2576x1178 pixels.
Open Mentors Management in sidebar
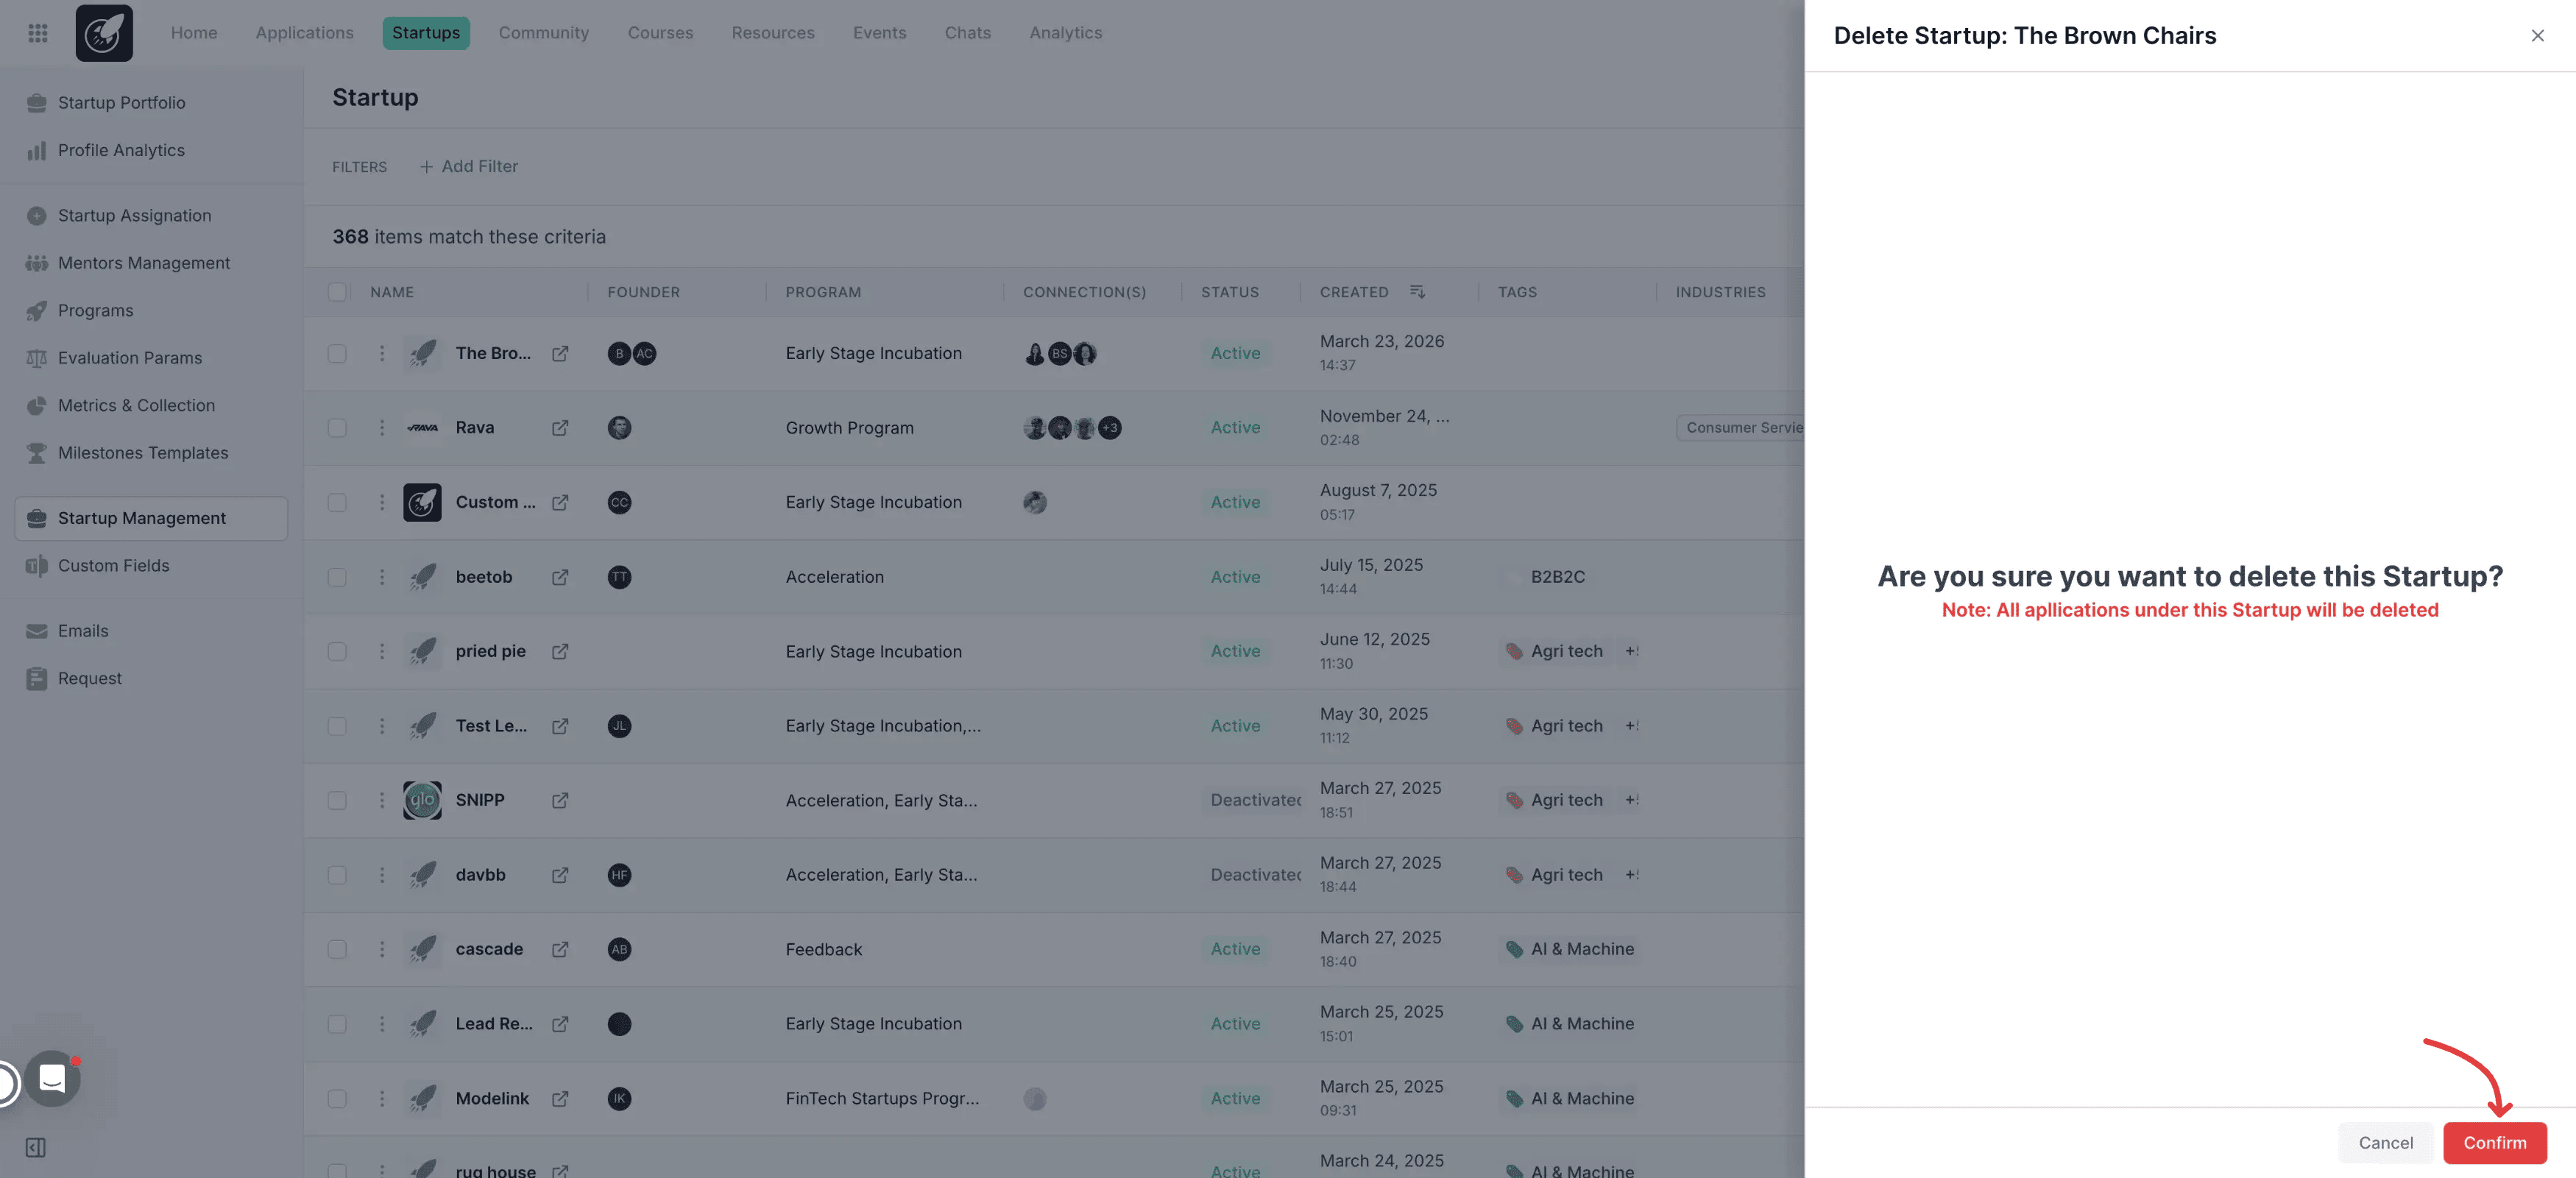click(144, 263)
